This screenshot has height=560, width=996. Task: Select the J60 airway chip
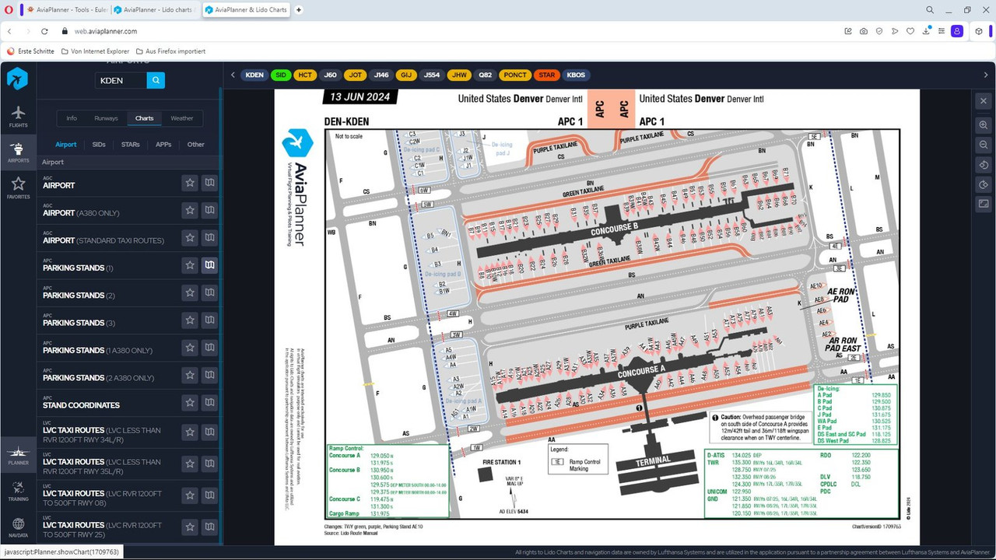pyautogui.click(x=331, y=75)
